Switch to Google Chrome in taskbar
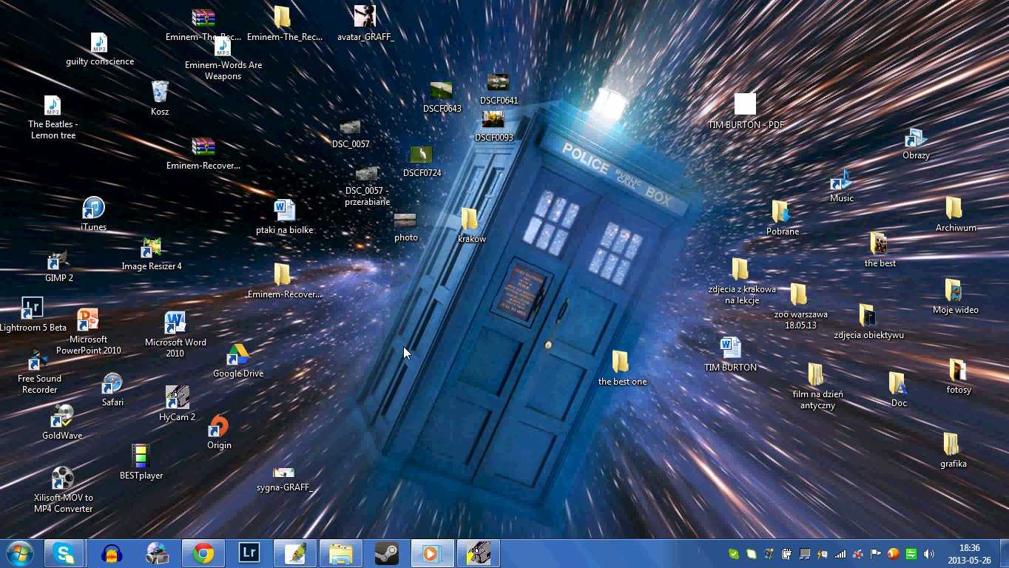This screenshot has height=568, width=1009. click(203, 553)
